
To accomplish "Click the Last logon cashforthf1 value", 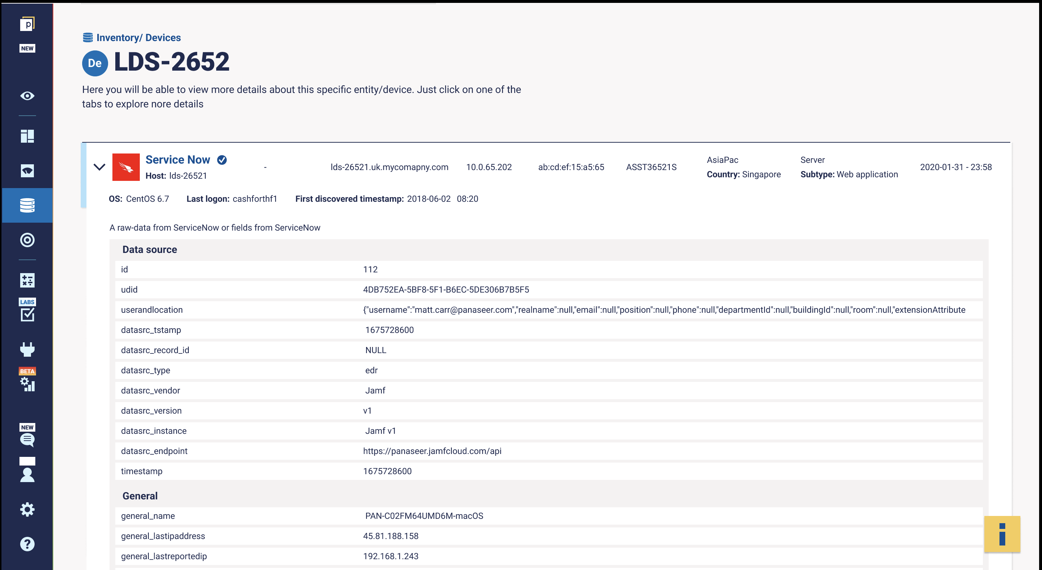I will pos(254,199).
